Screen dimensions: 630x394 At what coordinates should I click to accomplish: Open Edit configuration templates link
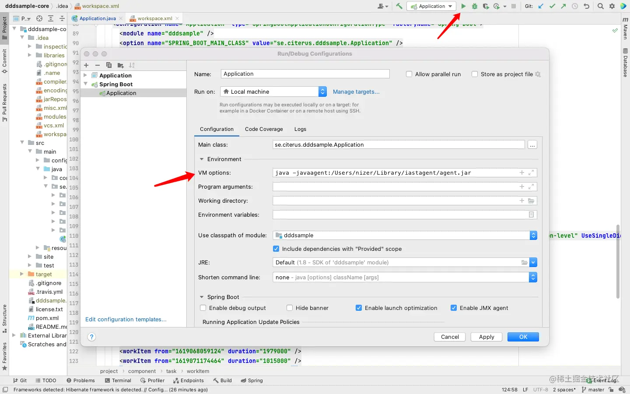coord(126,320)
